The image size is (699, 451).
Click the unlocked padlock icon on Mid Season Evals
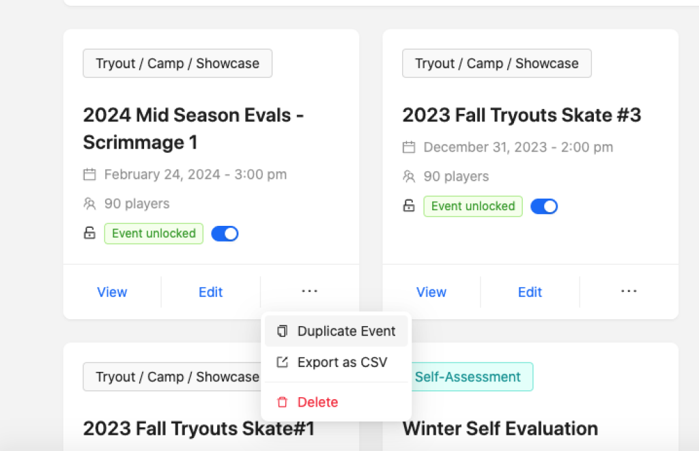(x=89, y=233)
